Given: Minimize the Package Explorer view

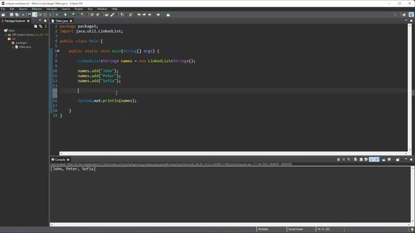Looking at the screenshot, I should (40, 21).
